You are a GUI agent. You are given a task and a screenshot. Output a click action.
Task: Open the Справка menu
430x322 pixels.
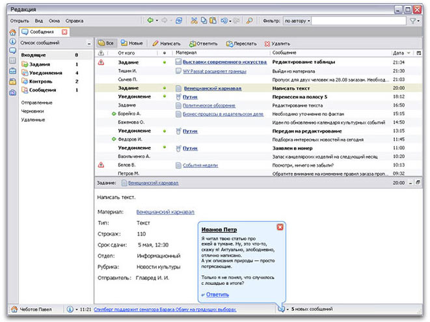click(x=75, y=21)
